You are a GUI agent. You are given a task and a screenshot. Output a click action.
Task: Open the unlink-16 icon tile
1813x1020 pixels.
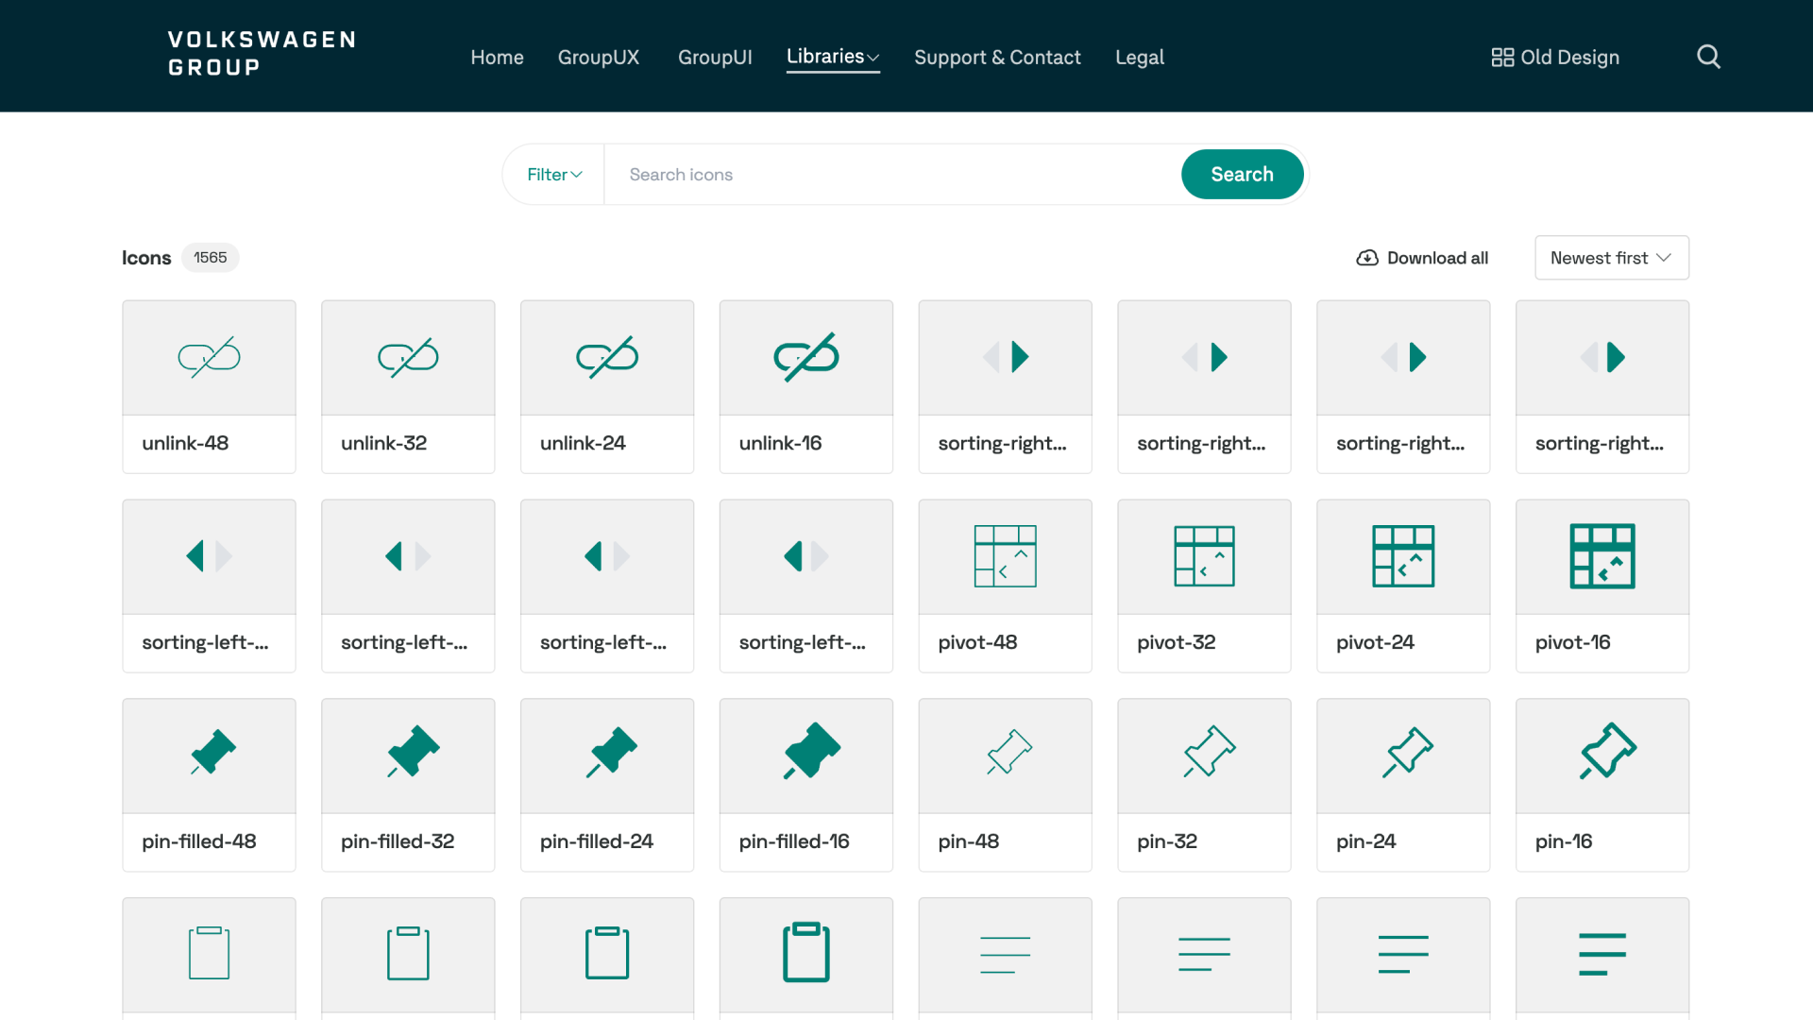[805, 386]
